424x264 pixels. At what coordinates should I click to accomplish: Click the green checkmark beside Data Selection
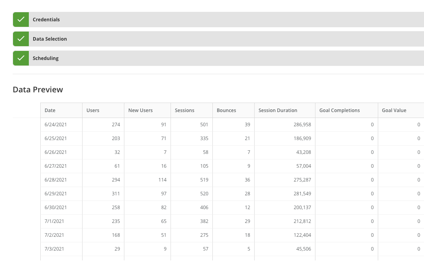coord(21,39)
